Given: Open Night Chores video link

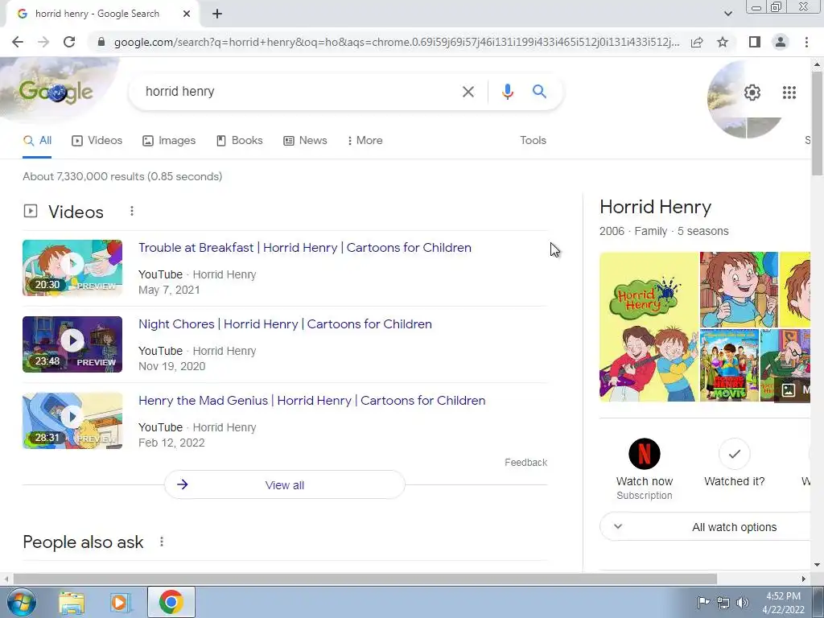Looking at the screenshot, I should 285,323.
